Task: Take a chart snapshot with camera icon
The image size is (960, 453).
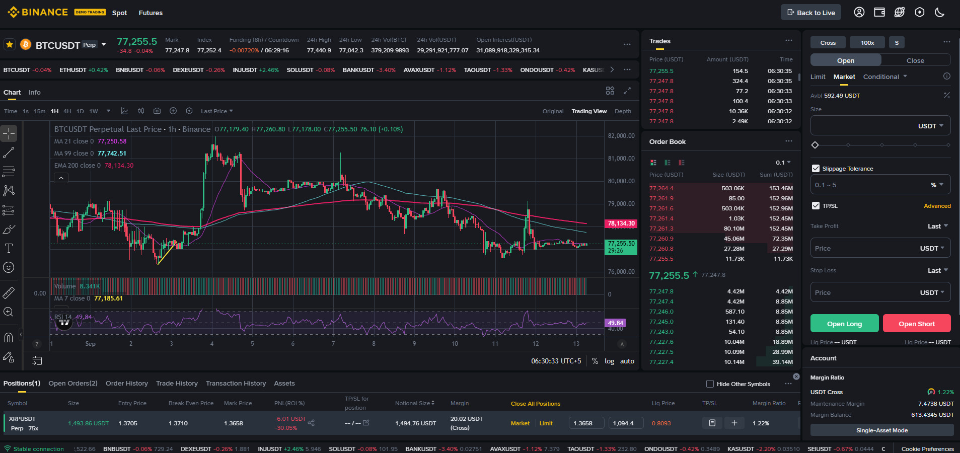Action: pyautogui.click(x=157, y=111)
